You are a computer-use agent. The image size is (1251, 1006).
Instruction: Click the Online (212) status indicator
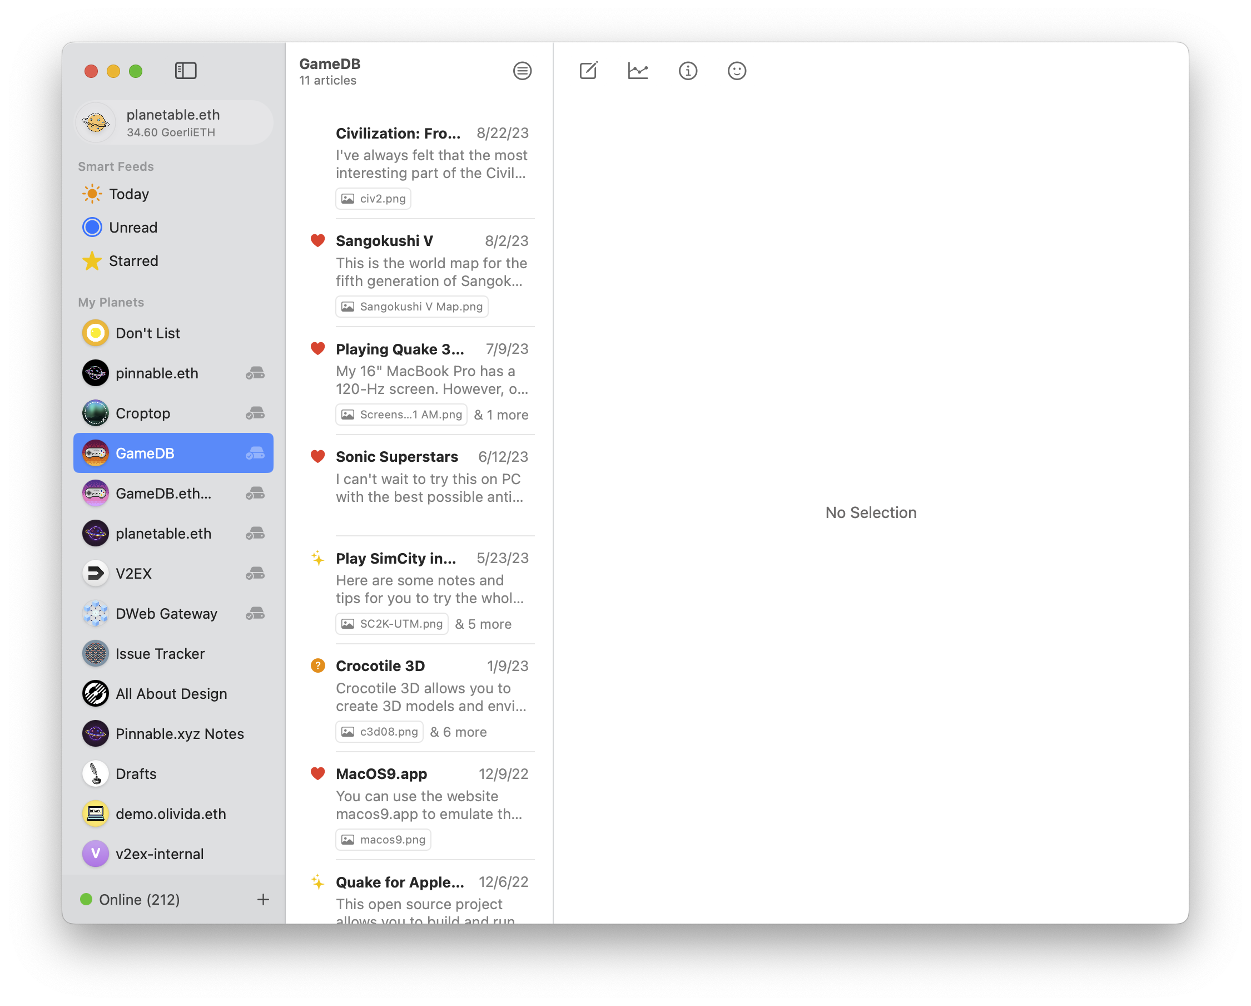point(131,899)
